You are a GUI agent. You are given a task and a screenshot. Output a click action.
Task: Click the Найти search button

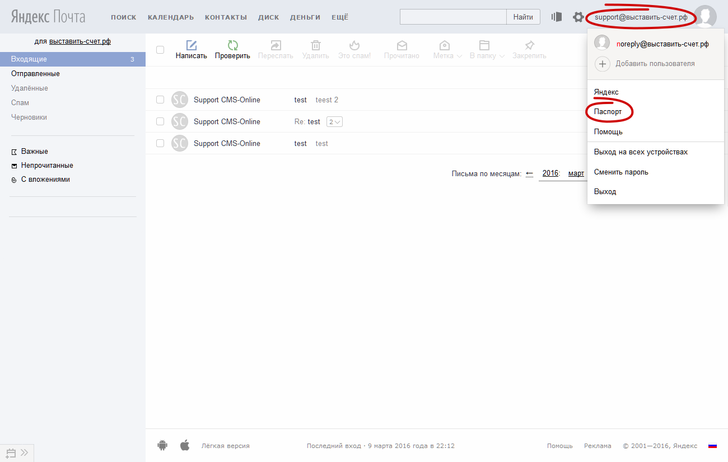[x=523, y=17]
